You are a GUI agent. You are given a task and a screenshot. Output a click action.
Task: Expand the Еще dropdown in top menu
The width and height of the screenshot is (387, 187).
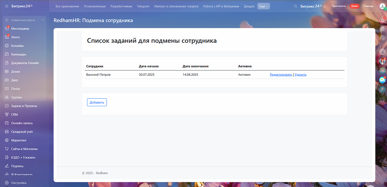[x=263, y=6]
